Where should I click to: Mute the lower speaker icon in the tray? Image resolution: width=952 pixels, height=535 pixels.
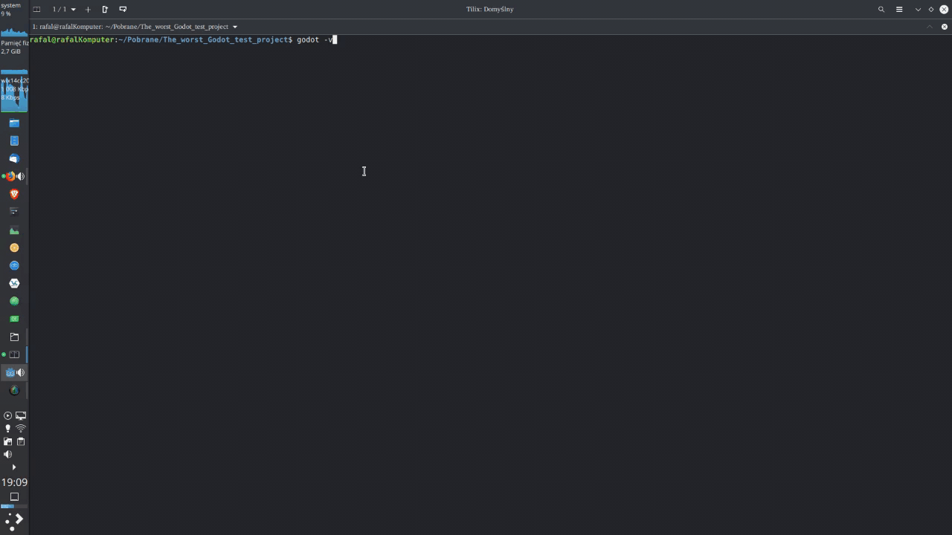point(7,454)
